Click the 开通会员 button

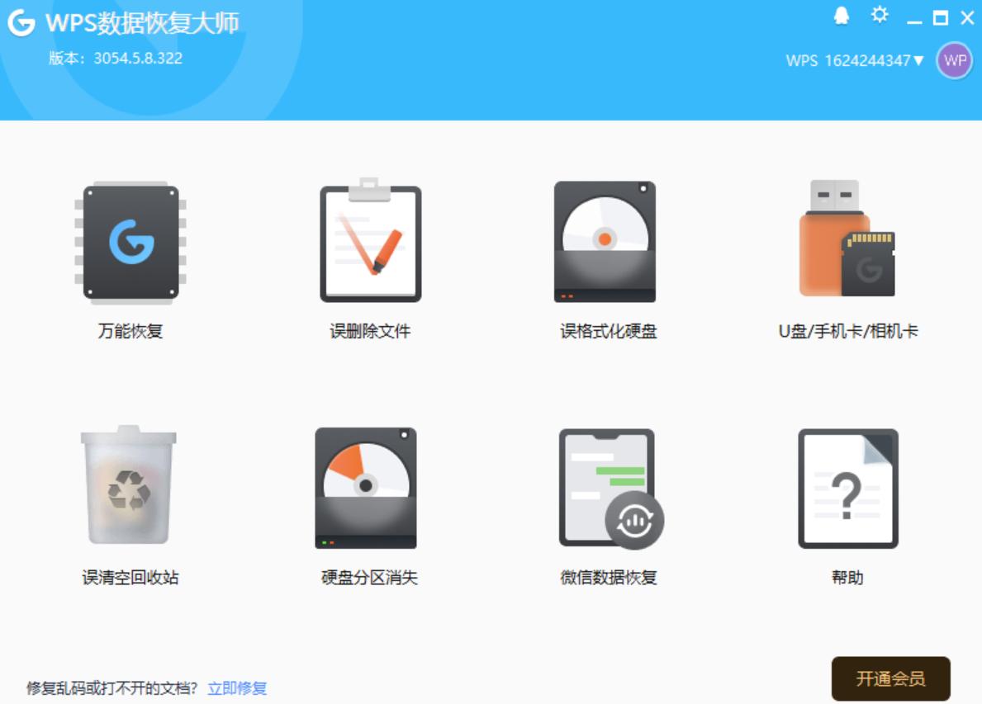point(890,678)
